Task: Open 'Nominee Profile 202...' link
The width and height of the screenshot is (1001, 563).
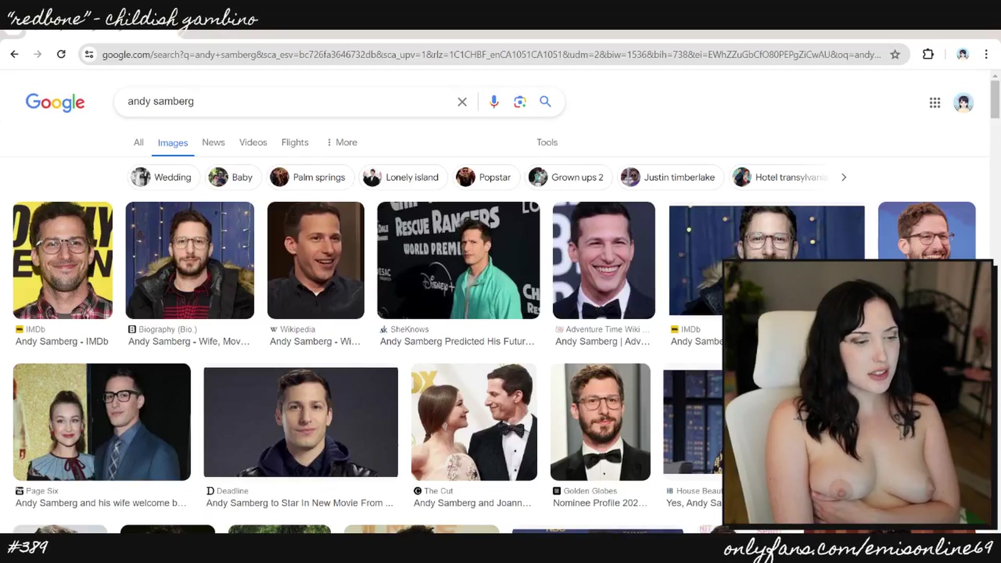Action: pyautogui.click(x=600, y=503)
